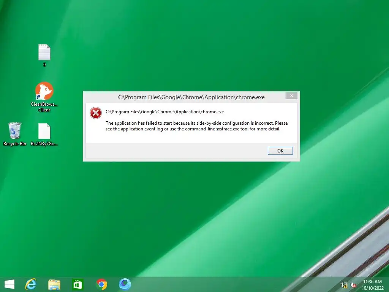Launch Internet Explorer from the taskbar
The height and width of the screenshot is (292, 389).
31,284
